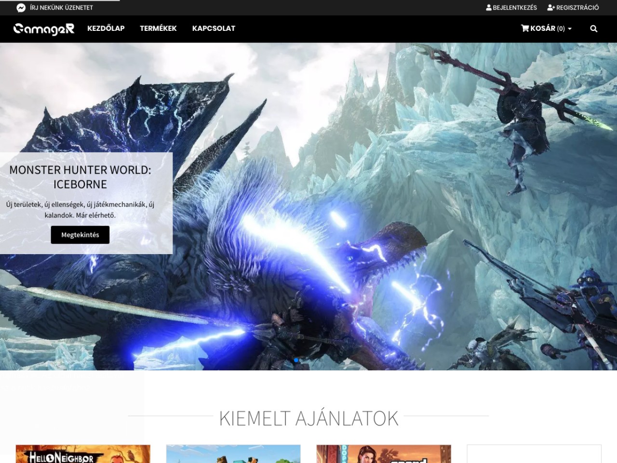This screenshot has width=617, height=463.
Task: Open the Grand Theft Auto product thumbnail
Action: click(x=384, y=454)
